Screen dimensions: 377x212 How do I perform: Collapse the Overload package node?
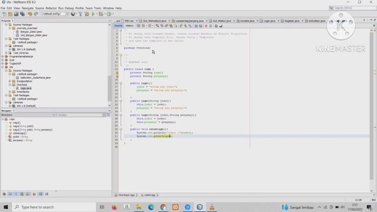click(10, 85)
